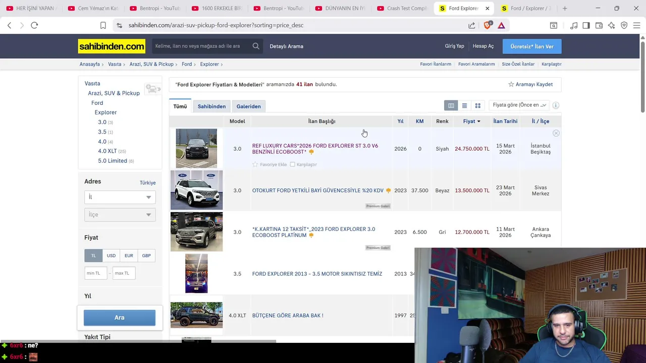This screenshot has height=363, width=646.
Task: Click the tab search icon in toolbar
Action: click(x=554, y=25)
